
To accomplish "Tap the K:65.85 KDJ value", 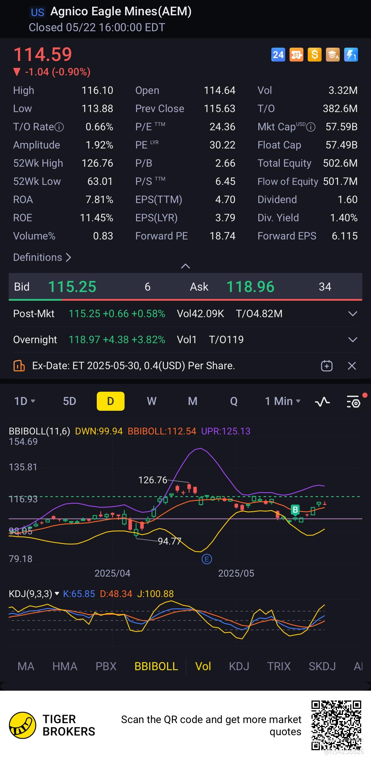I will click(x=79, y=594).
